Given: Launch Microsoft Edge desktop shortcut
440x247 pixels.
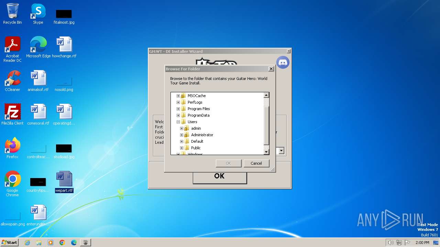Looking at the screenshot, I should [38, 47].
